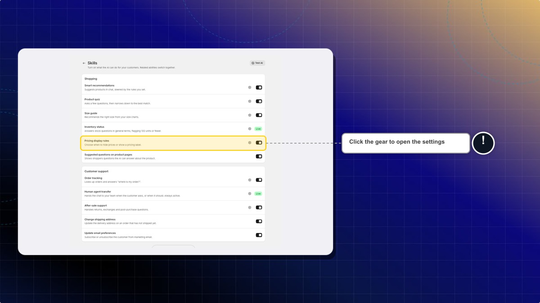This screenshot has height=303, width=540.
Task: Select the Human agent transfer title
Action: click(x=98, y=192)
